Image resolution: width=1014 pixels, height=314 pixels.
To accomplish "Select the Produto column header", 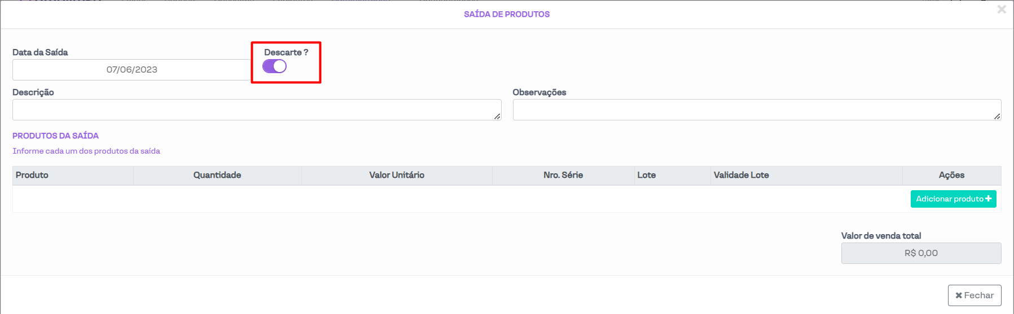I will pos(32,175).
